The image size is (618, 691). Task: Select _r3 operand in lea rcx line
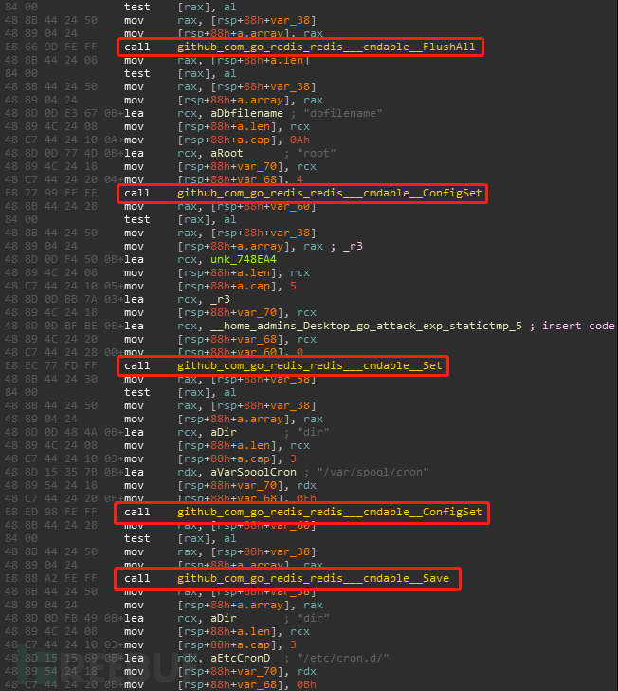(220, 299)
